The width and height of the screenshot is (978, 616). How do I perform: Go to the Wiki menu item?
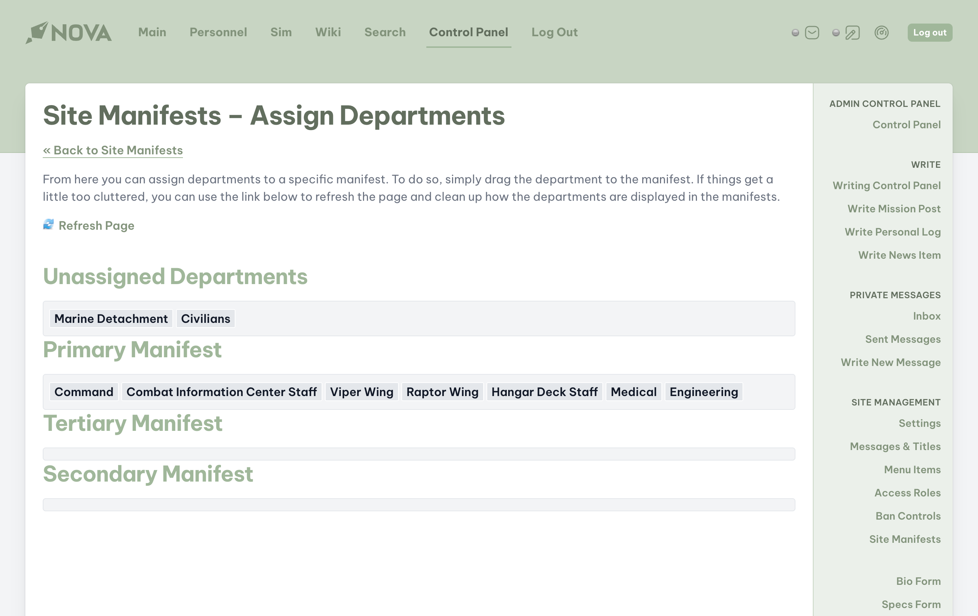click(328, 32)
